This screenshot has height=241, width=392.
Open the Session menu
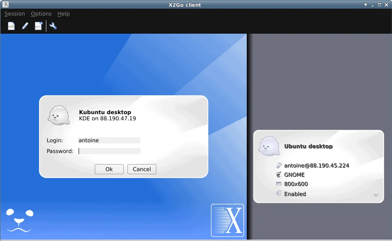[x=14, y=14]
